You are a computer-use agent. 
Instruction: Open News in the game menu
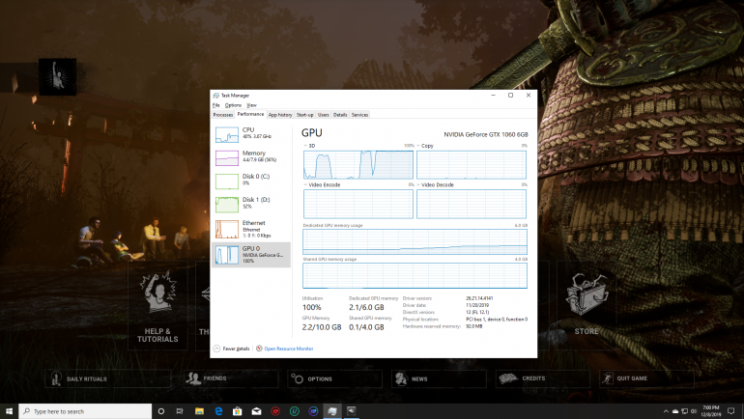(x=439, y=378)
